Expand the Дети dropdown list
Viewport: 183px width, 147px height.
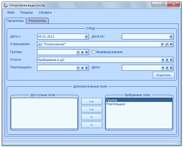(163, 68)
